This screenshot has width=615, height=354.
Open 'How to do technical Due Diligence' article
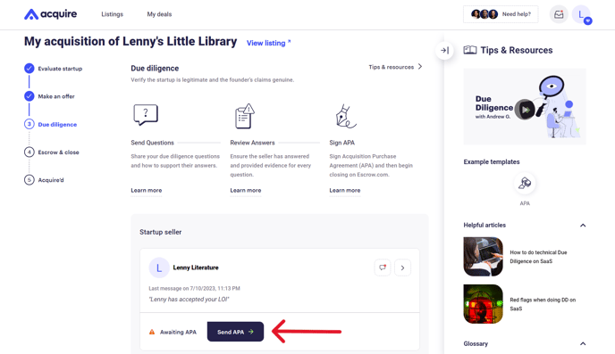(x=538, y=257)
